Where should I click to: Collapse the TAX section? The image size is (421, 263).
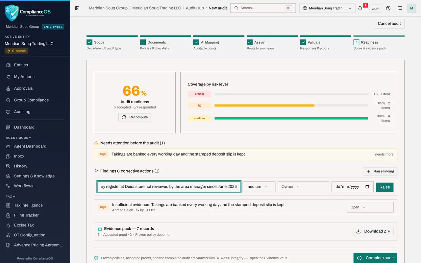[11, 197]
